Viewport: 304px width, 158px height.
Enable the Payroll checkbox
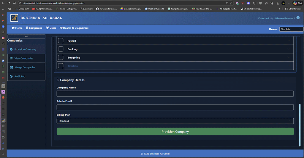(61, 41)
